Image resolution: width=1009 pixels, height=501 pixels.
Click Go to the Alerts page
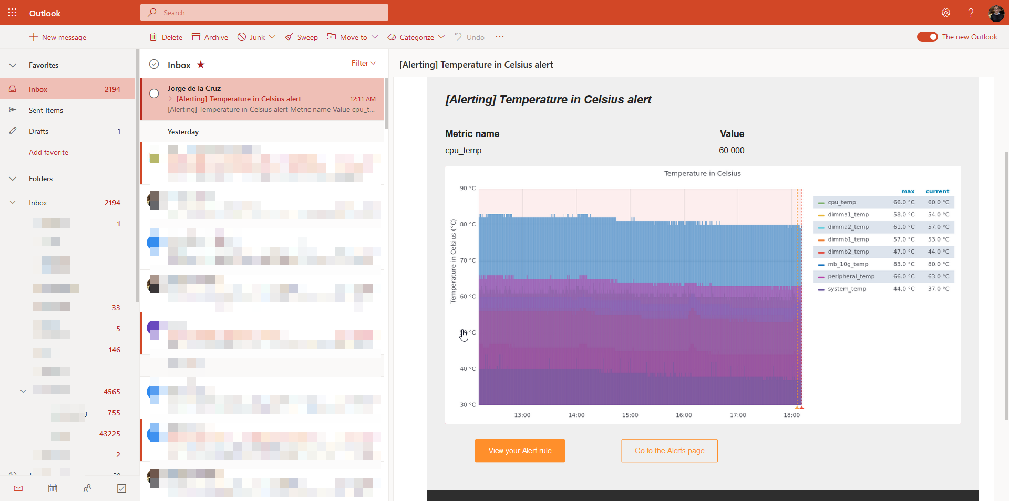(x=670, y=451)
